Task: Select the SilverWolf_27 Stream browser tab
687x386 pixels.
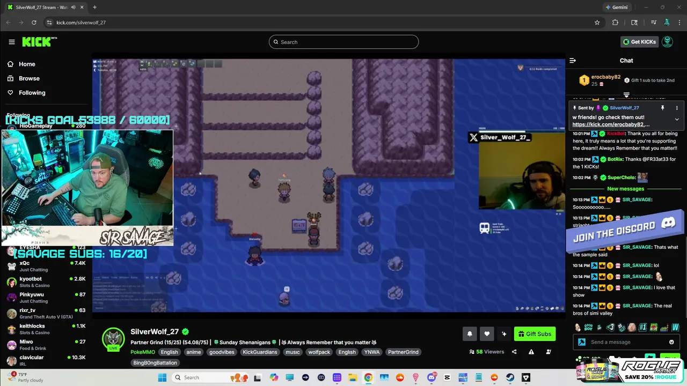Action: coord(45,8)
